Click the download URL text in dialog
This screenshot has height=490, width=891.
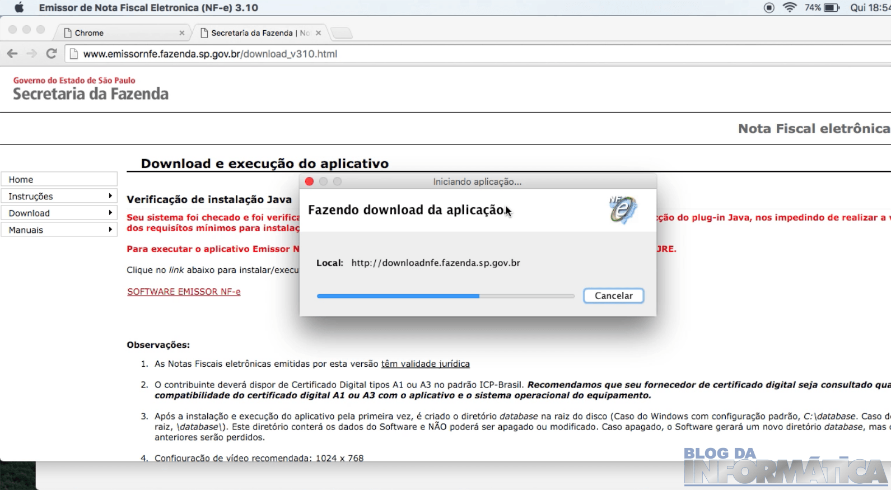click(x=436, y=263)
